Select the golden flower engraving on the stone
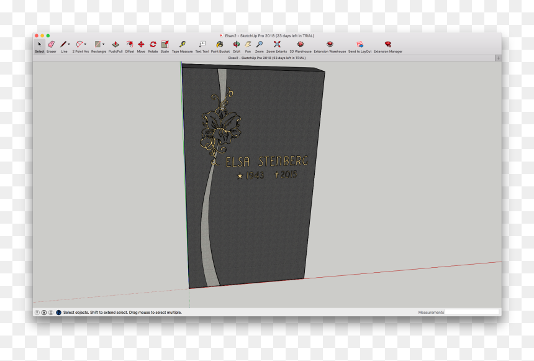Screen dimensions: 534x361 pyautogui.click(x=220, y=126)
